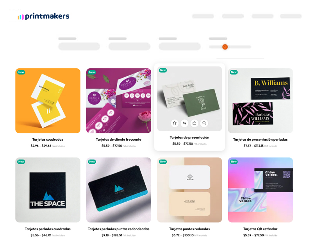Open the second filter dropdown placeholder
Viewport: 309px width, 252px height.
pos(129,46)
